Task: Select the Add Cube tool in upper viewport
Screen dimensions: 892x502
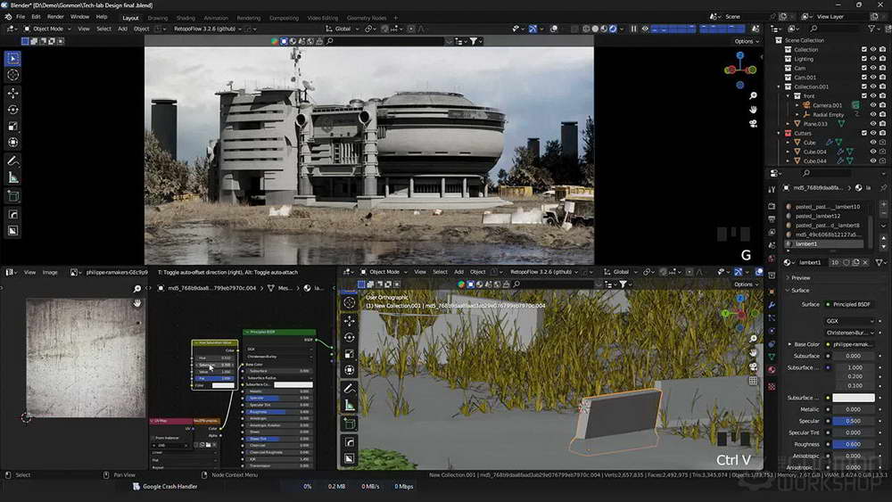Action: (13, 197)
